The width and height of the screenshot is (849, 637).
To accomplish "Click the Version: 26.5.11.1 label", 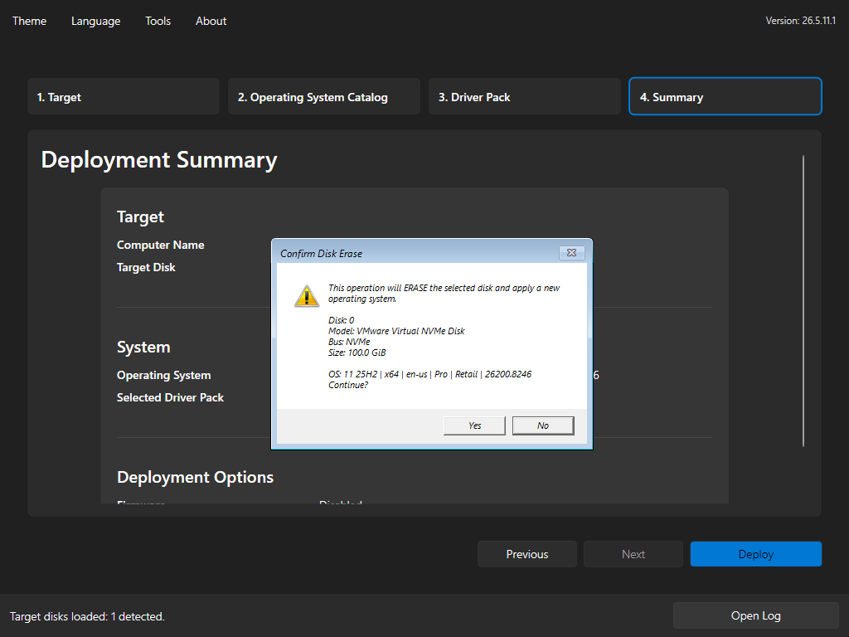I will [x=801, y=21].
